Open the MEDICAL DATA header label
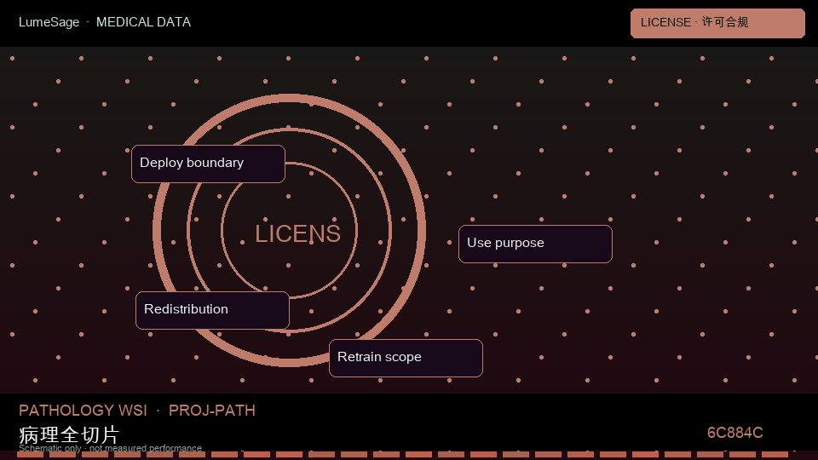 tap(143, 22)
